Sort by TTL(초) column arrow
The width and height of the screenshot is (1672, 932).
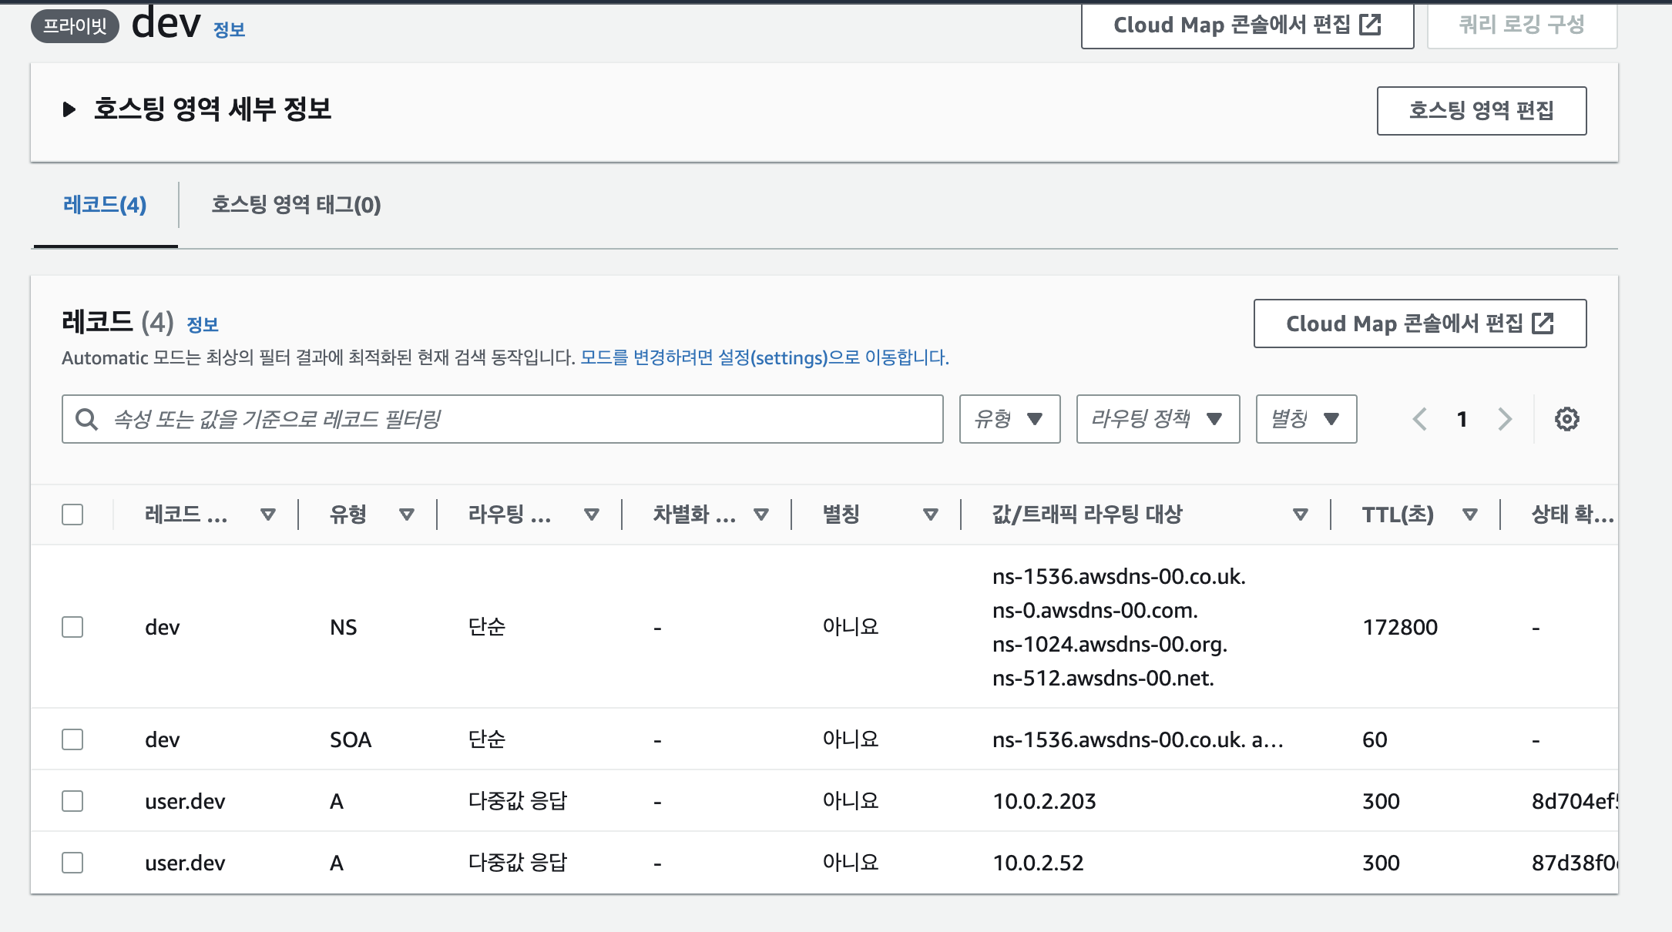coord(1469,515)
